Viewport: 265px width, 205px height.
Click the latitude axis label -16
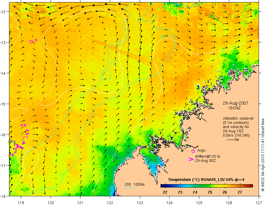tap(3, 135)
